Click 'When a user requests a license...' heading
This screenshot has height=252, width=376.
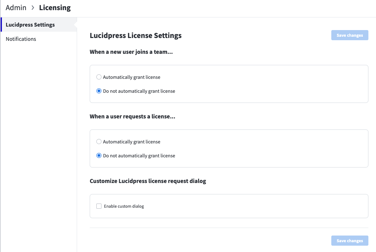click(x=133, y=117)
